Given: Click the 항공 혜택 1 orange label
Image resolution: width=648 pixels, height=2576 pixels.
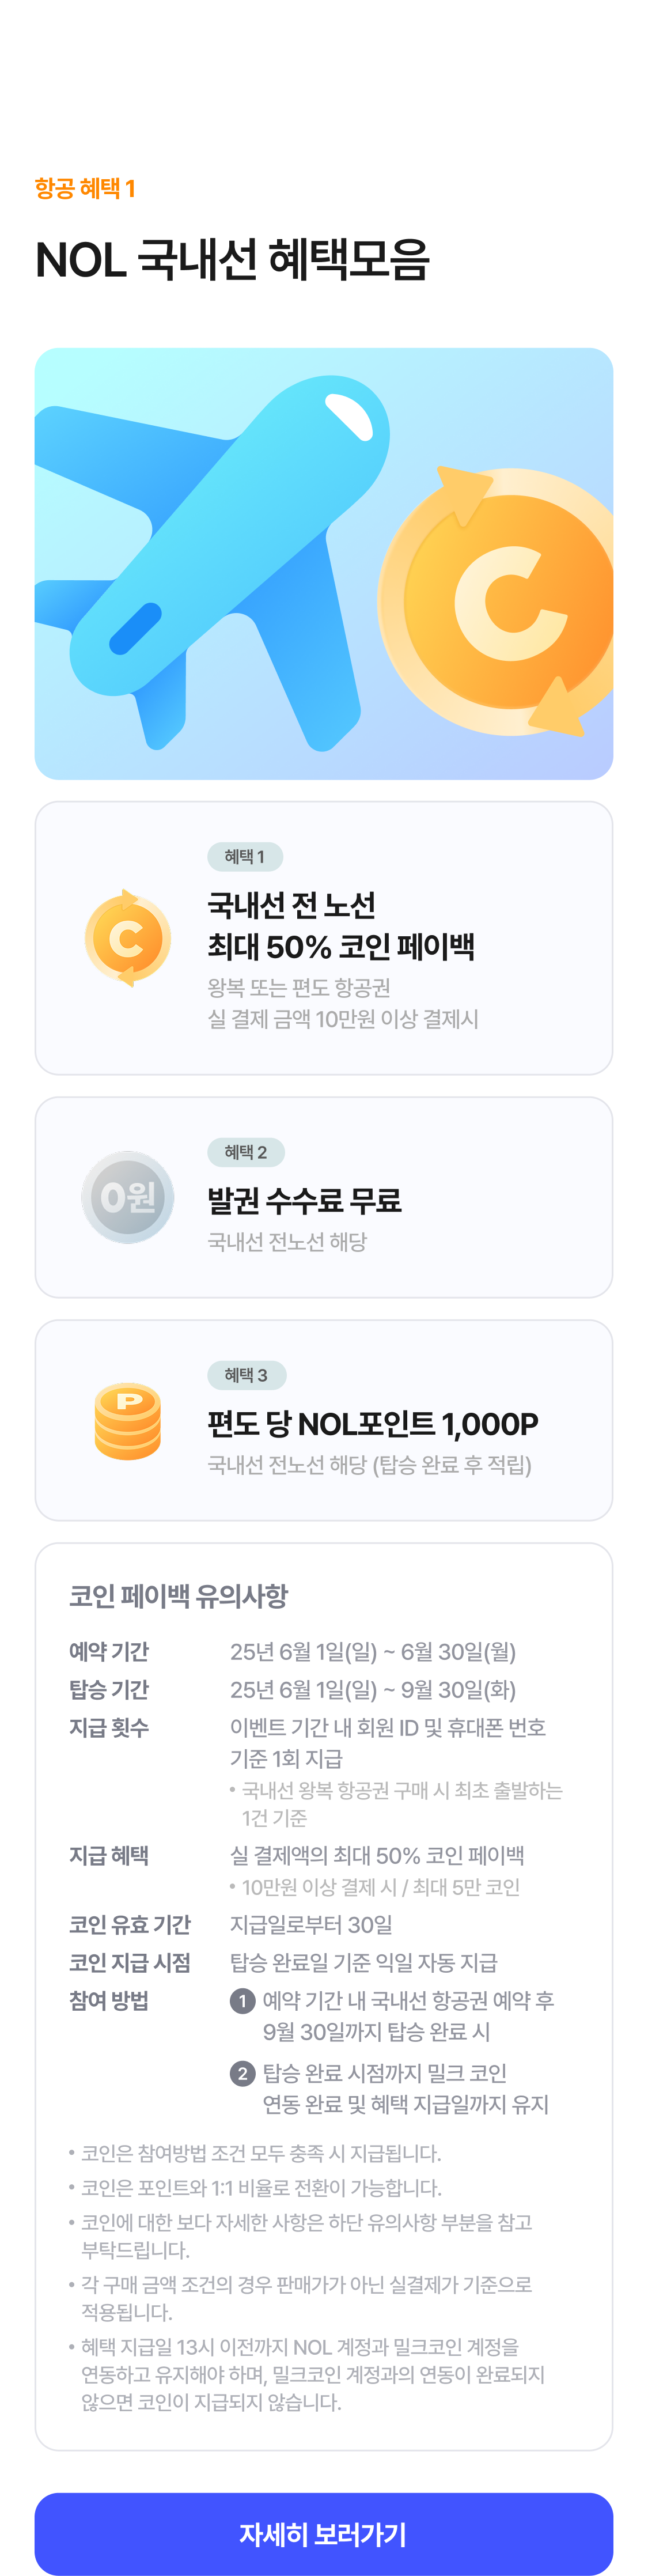Looking at the screenshot, I should (x=85, y=188).
